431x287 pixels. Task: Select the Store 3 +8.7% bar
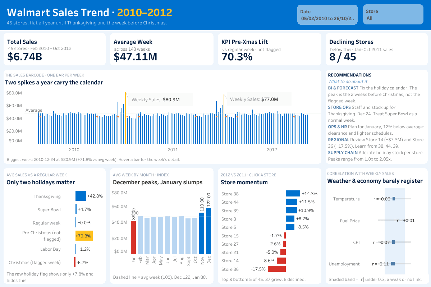tap(290, 219)
